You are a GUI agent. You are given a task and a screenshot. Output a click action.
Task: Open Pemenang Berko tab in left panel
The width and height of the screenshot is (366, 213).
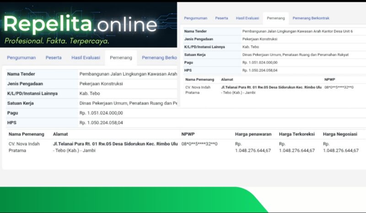(x=159, y=58)
